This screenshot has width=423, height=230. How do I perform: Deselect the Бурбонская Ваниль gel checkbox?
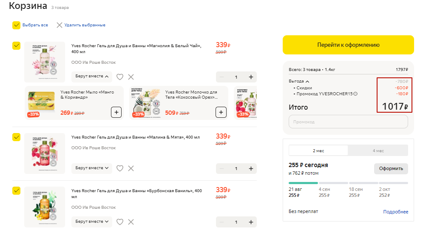[17, 190]
